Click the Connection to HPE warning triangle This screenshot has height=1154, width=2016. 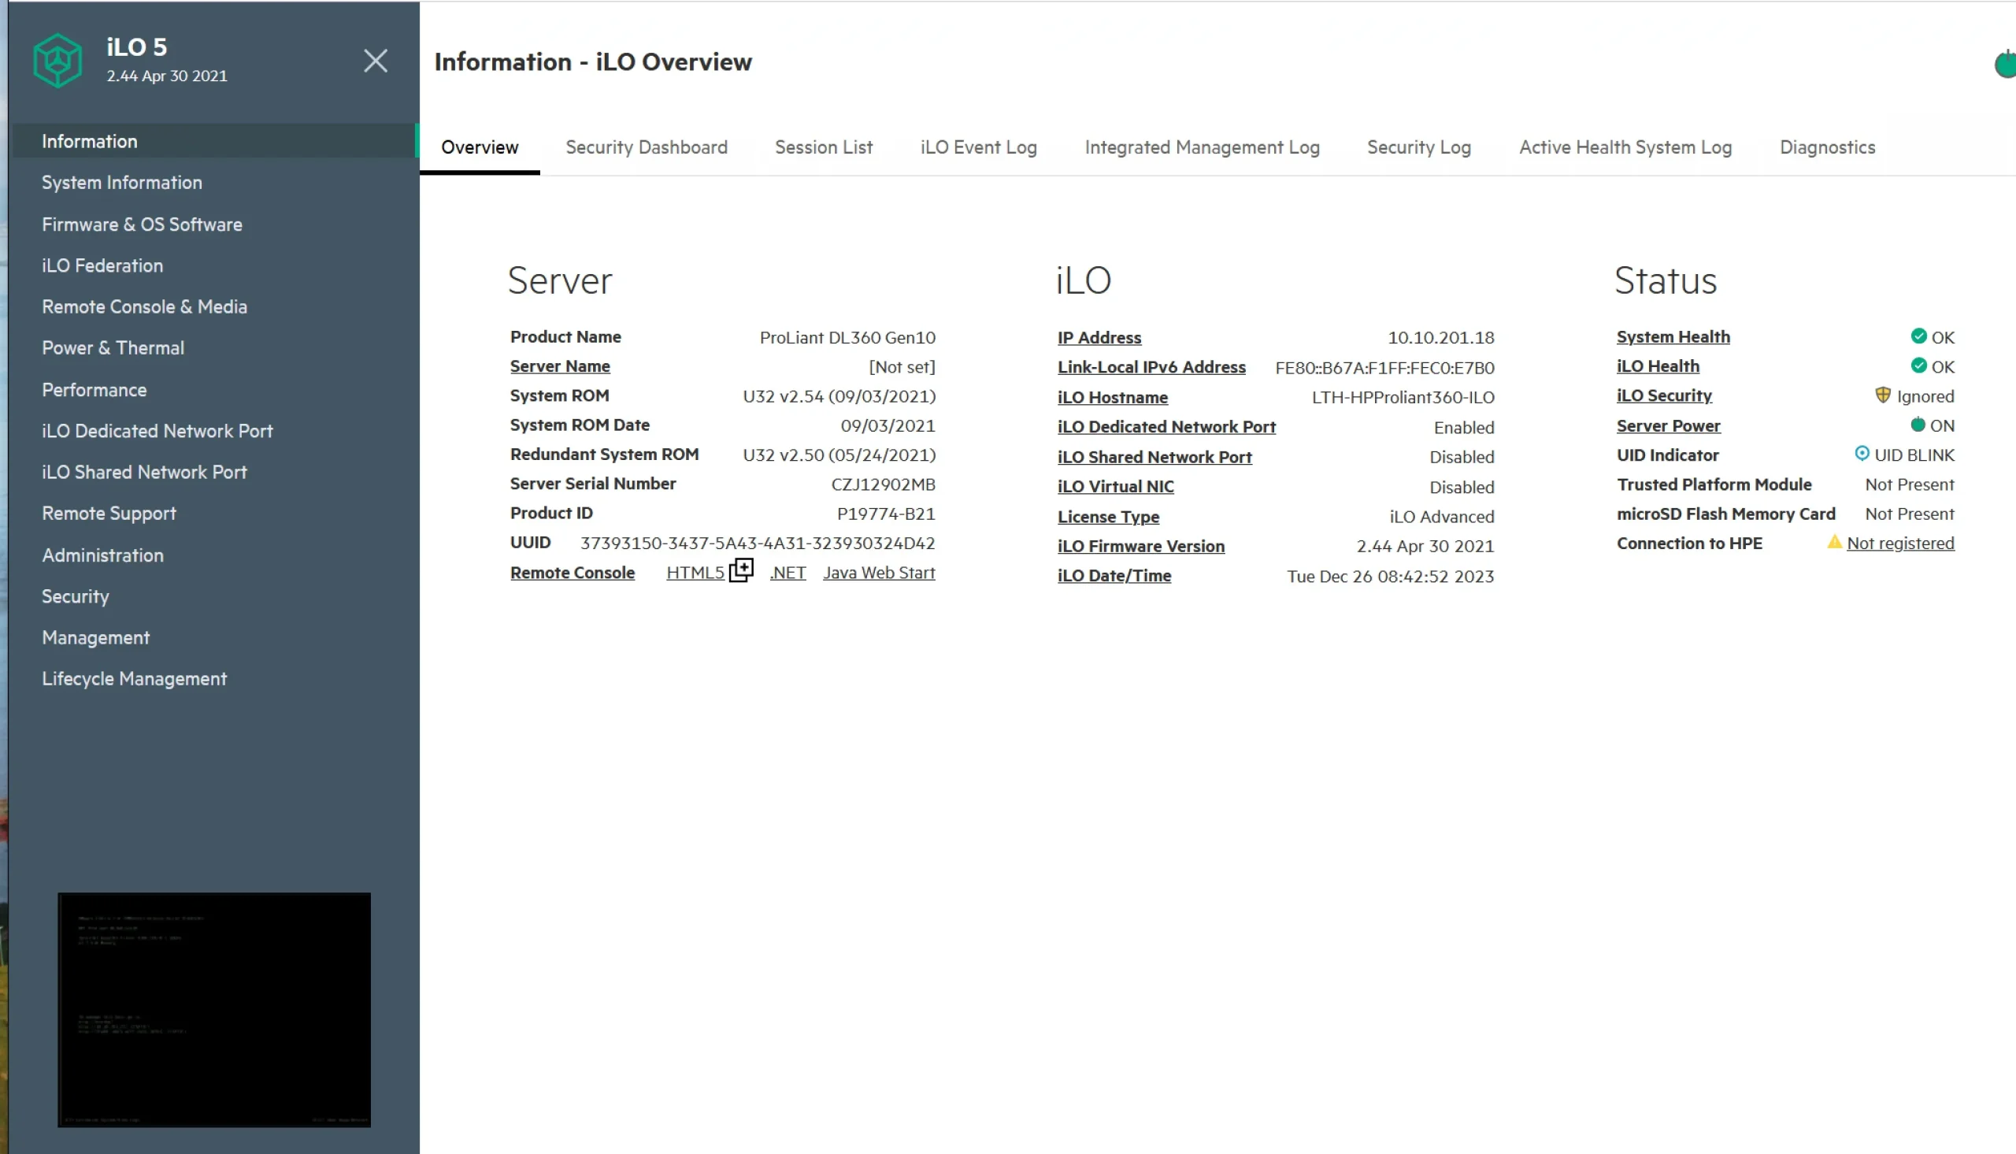pyautogui.click(x=1834, y=542)
